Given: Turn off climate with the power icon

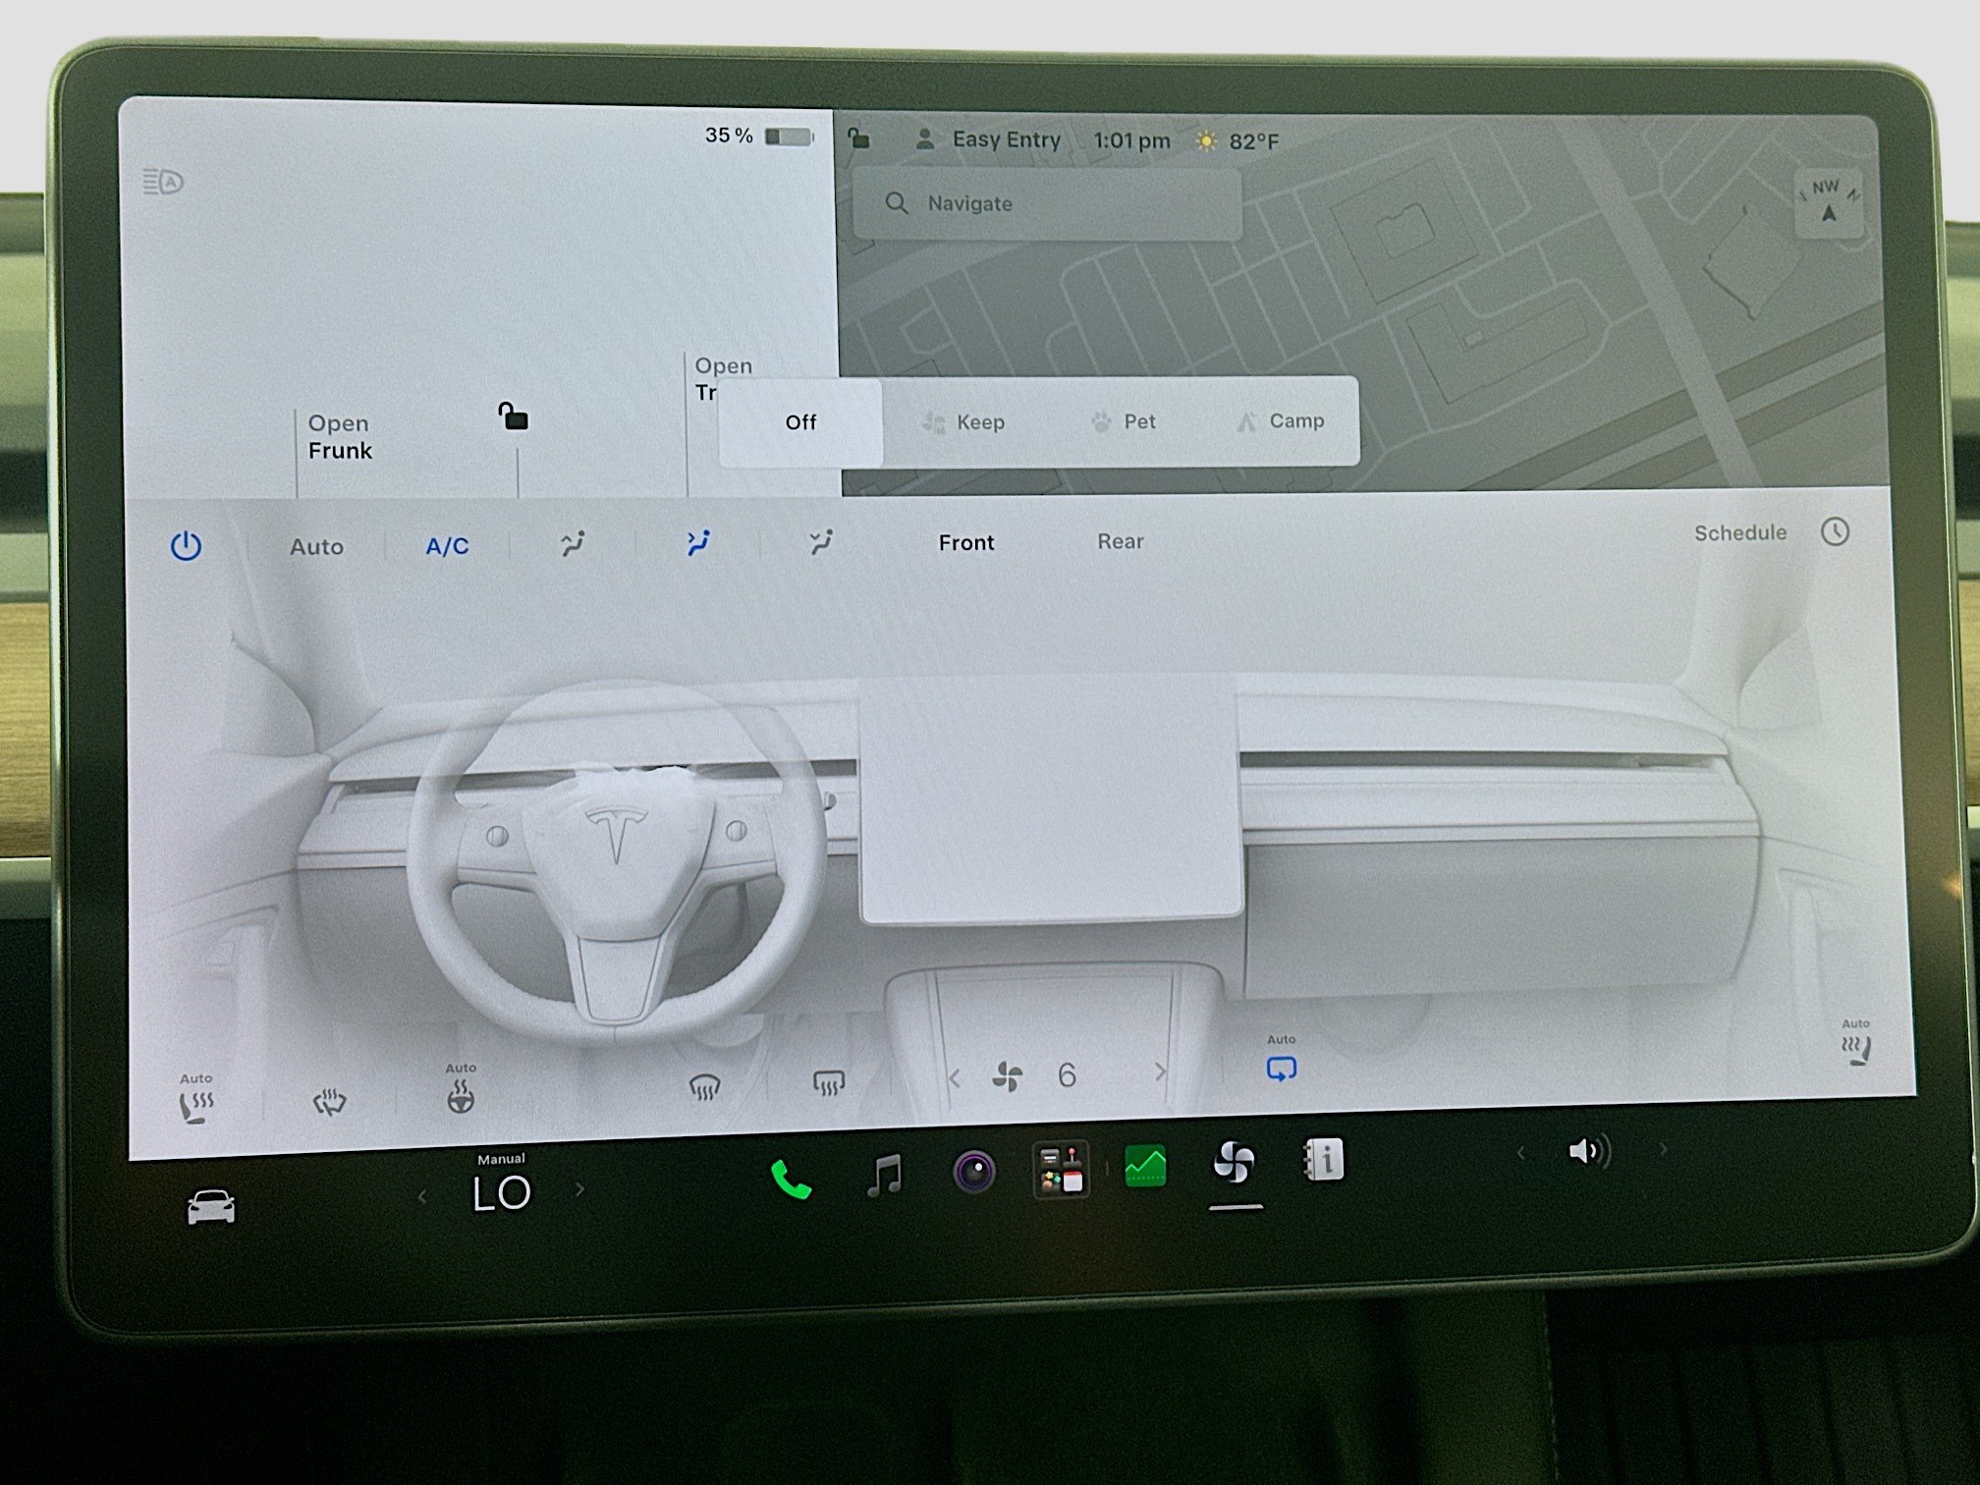Looking at the screenshot, I should click(x=186, y=546).
